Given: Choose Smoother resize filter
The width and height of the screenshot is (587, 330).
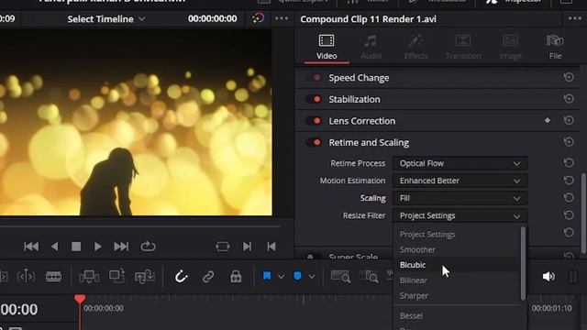Looking at the screenshot, I should point(417,249).
